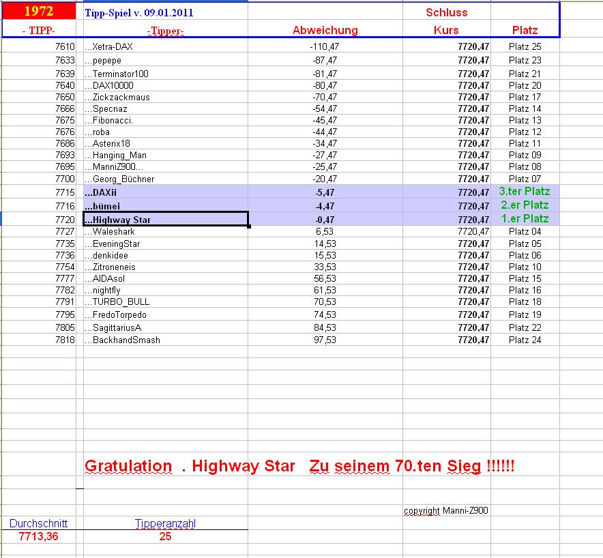Click the Platz 21 cell
This screenshot has width=603, height=558.
click(x=525, y=74)
